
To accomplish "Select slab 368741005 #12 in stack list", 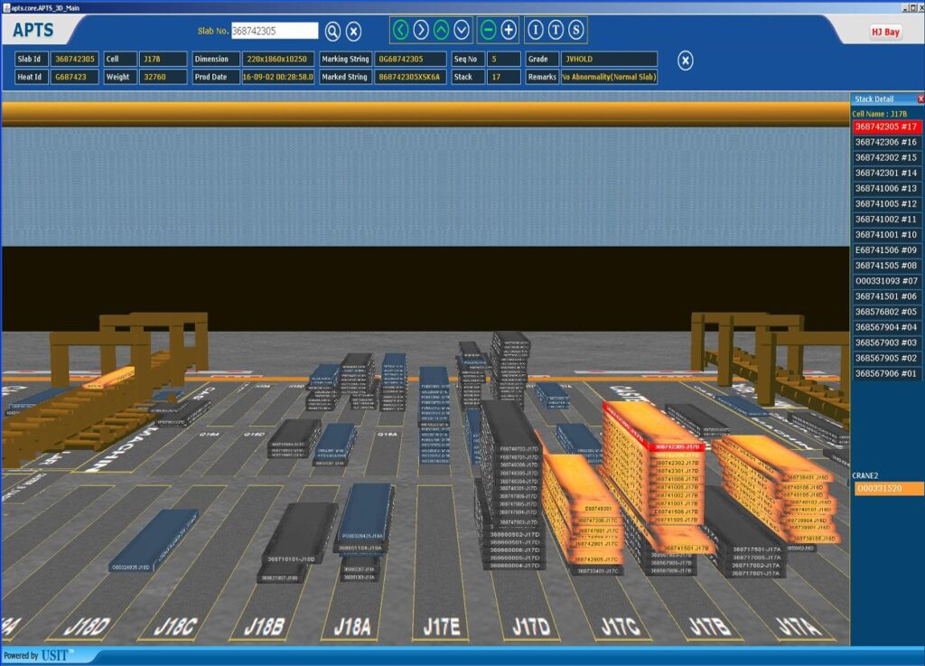I will coord(887,203).
